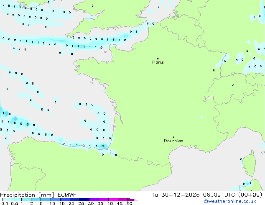The width and height of the screenshot is (265, 205).
Task: Pick the 2–5 mm legend color swatch
Action: click(36, 200)
